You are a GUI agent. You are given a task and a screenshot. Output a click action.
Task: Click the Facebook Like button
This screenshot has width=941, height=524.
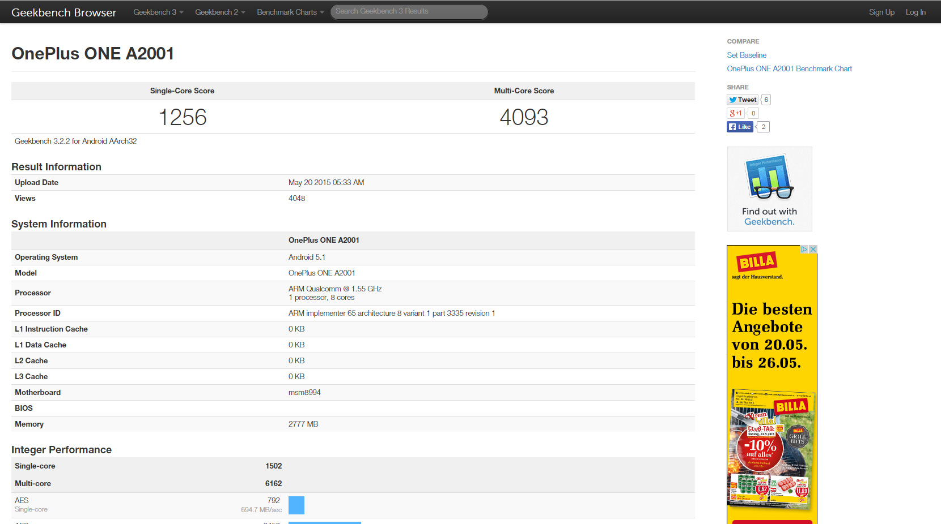(x=740, y=127)
